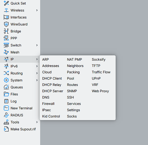
Task: Select Socks entry in submenu
Action: click(x=72, y=116)
